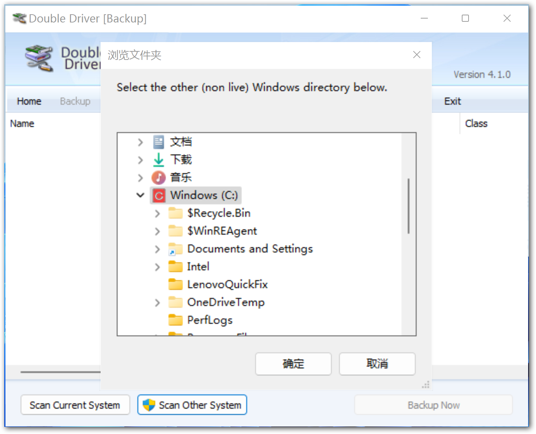Select Documents and Settings label
Screen dimensions: 536x434
250,249
